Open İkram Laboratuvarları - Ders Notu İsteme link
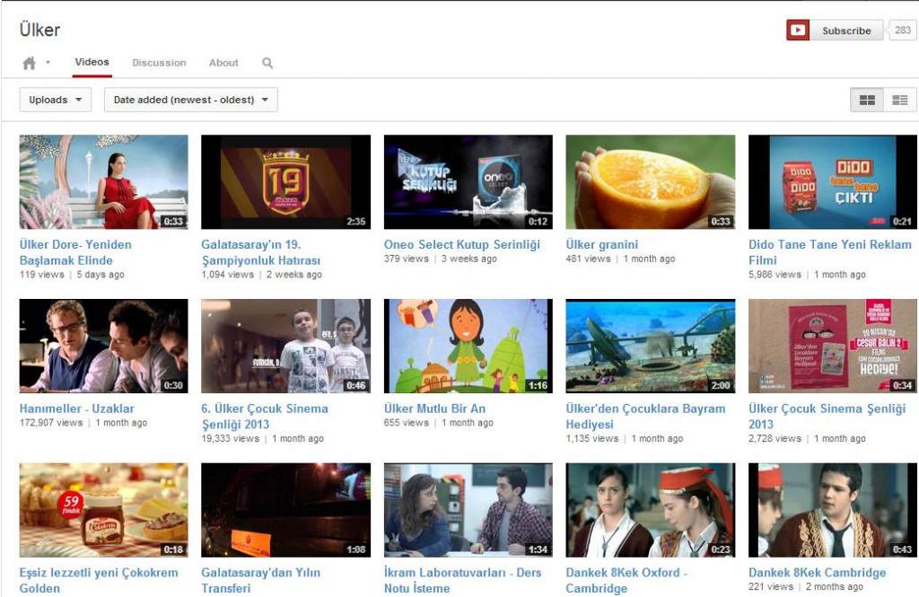This screenshot has width=919, height=597. point(462,581)
